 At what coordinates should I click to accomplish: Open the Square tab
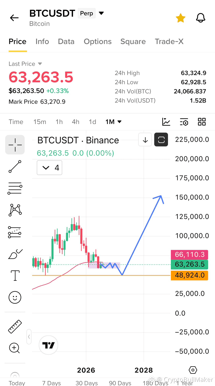pos(133,42)
